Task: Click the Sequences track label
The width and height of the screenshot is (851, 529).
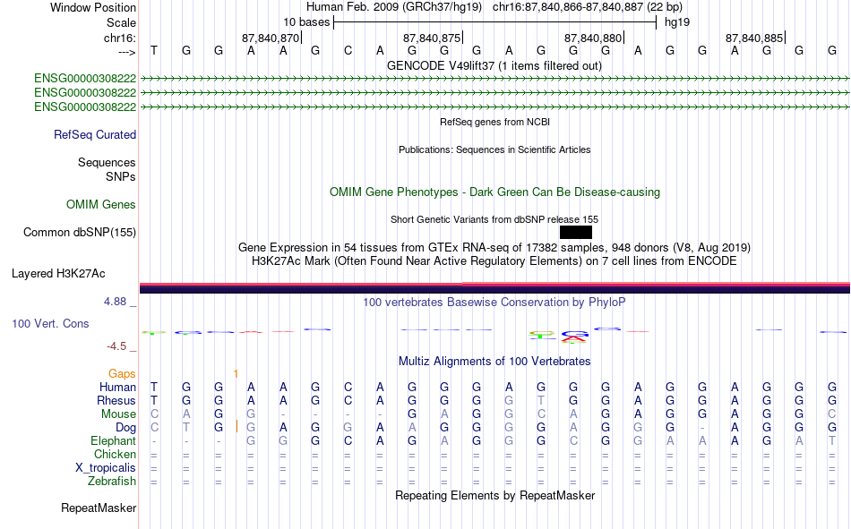Action: click(x=107, y=162)
